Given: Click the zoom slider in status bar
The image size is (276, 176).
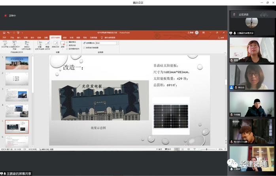Looking at the screenshot, I should coord(206,149).
